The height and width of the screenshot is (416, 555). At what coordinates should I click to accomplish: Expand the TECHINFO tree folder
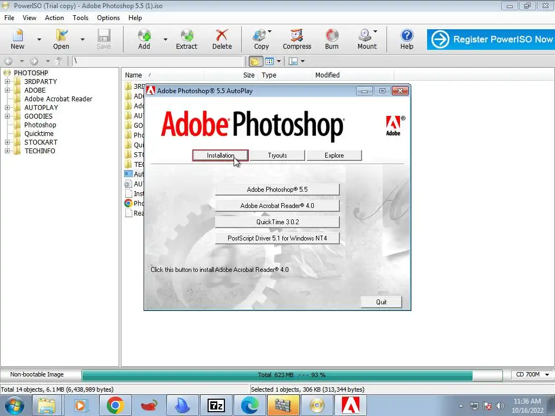(7, 151)
